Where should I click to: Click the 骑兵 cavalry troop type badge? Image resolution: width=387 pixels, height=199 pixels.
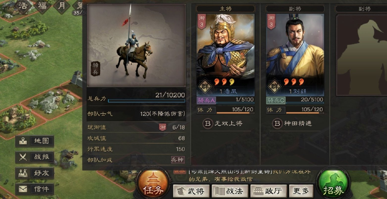tap(95, 69)
